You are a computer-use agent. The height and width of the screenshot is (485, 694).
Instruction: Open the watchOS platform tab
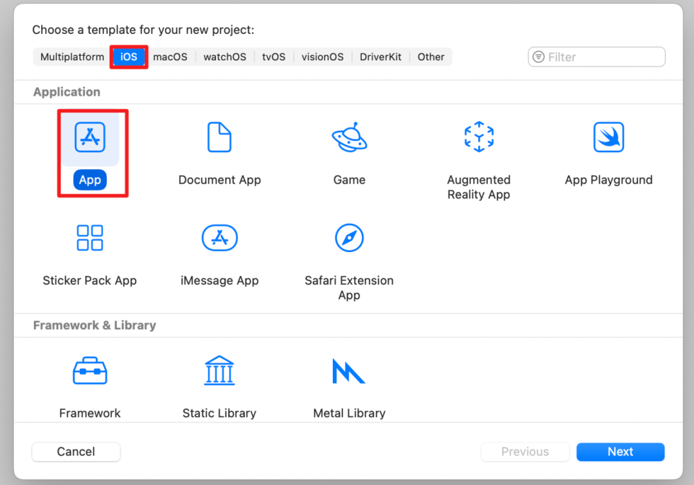point(225,57)
